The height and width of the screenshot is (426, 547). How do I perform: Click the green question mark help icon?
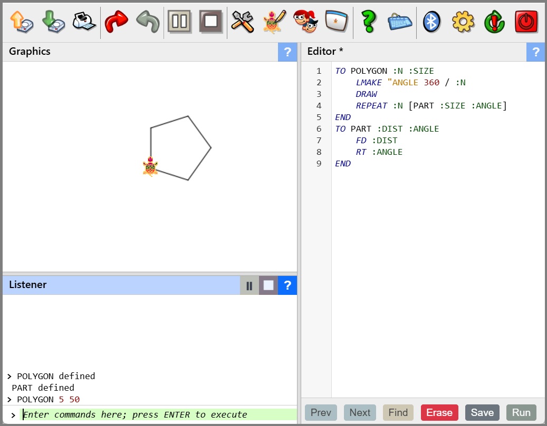368,22
